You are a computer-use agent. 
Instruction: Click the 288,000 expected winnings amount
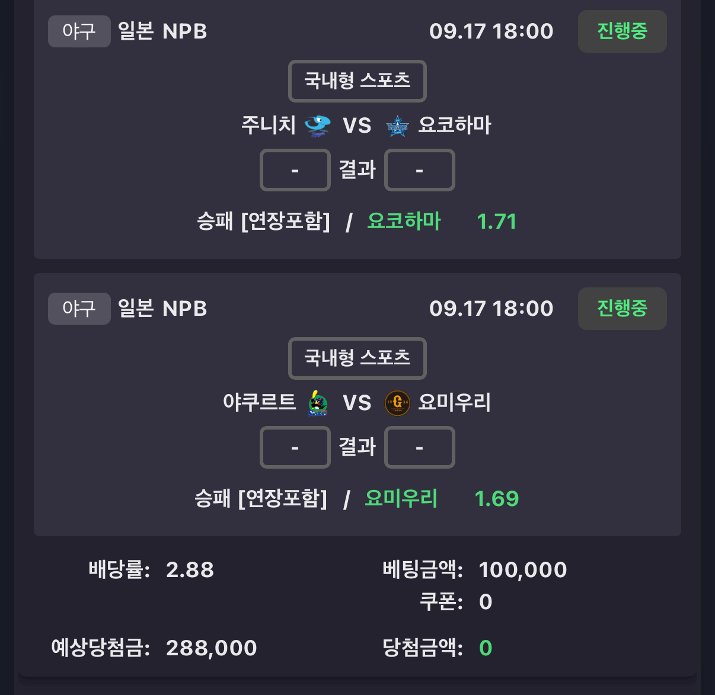coord(212,648)
